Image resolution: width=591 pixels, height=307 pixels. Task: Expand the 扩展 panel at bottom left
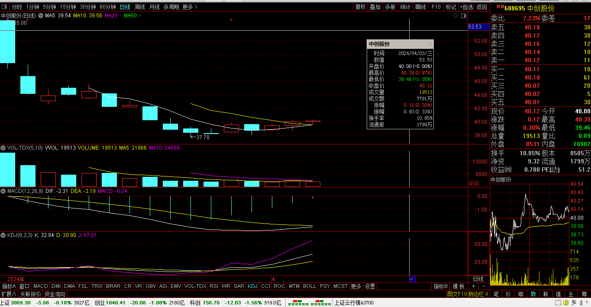point(9,294)
